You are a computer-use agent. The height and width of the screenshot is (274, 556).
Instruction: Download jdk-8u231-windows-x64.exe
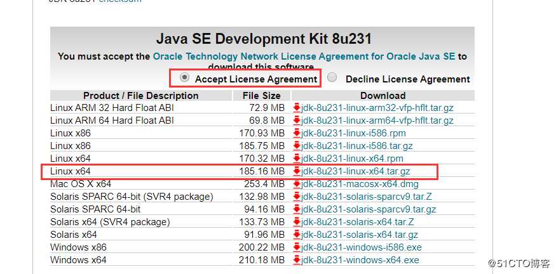[360, 260]
